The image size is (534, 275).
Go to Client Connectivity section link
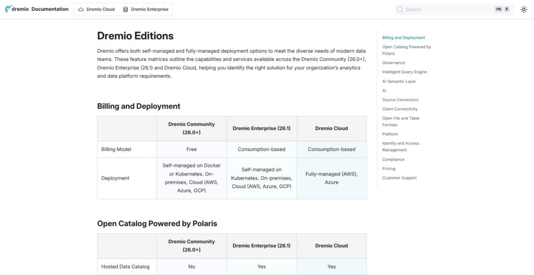click(400, 109)
